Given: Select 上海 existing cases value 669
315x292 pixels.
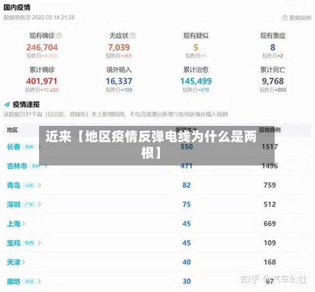Looking at the screenshot, I should tap(270, 223).
